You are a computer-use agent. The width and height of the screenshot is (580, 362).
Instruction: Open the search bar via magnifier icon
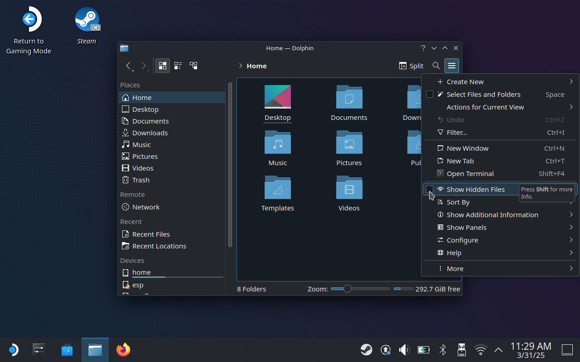click(x=436, y=65)
